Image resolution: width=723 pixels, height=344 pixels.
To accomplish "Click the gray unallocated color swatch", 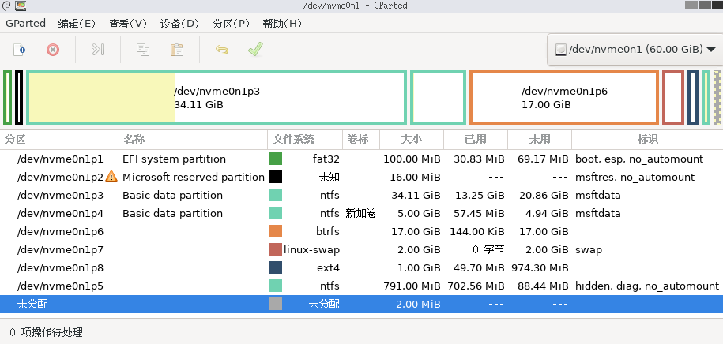I will [x=276, y=304].
